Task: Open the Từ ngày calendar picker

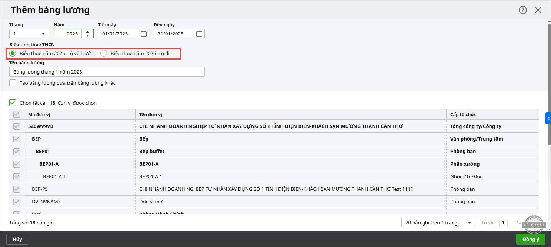Action: pyautogui.click(x=144, y=34)
